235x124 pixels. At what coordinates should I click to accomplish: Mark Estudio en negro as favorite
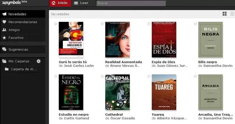[x=56, y=76]
